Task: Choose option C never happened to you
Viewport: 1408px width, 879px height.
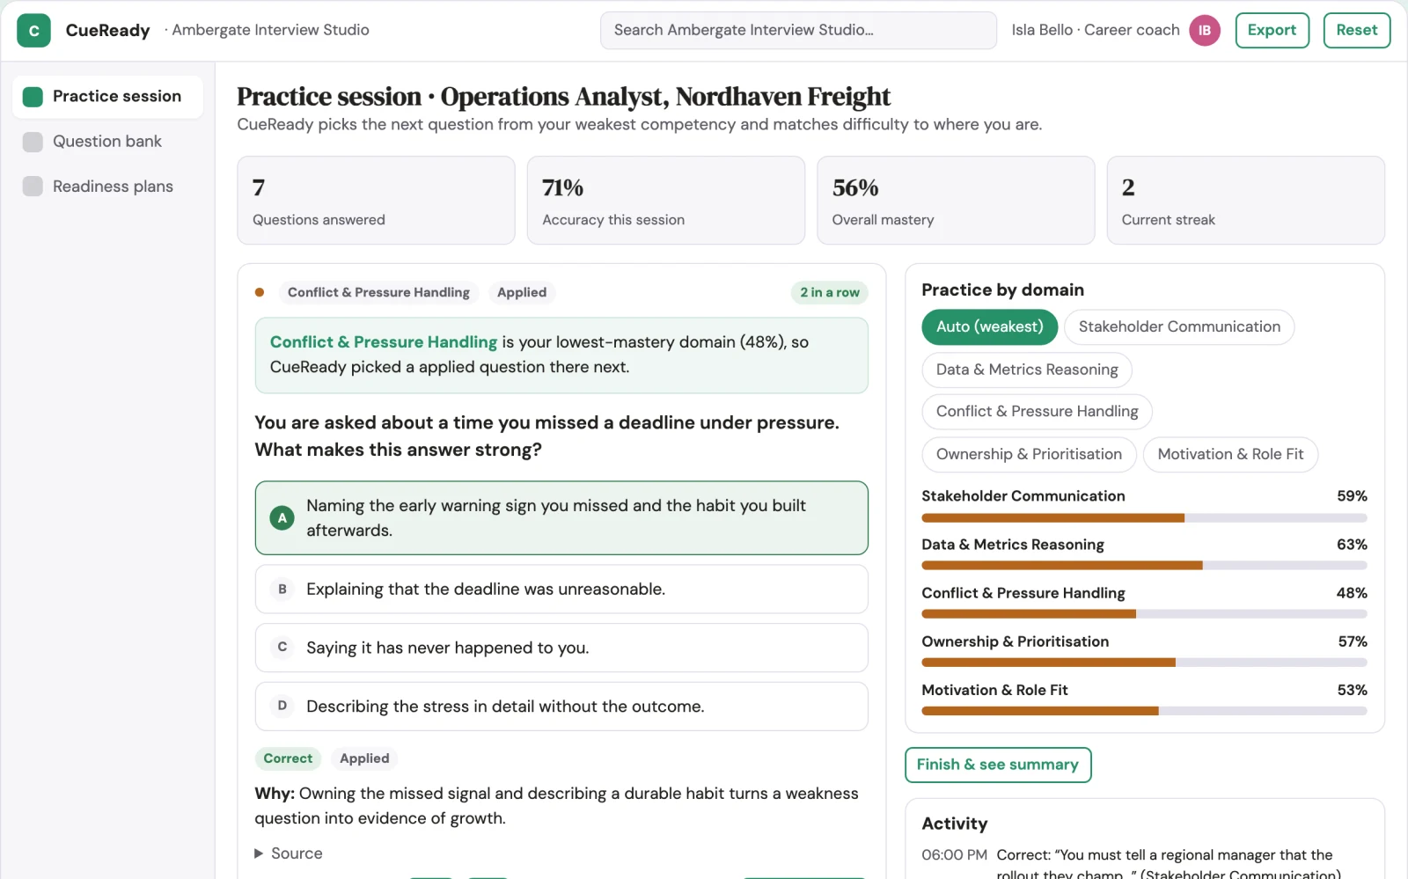Action: 561,648
